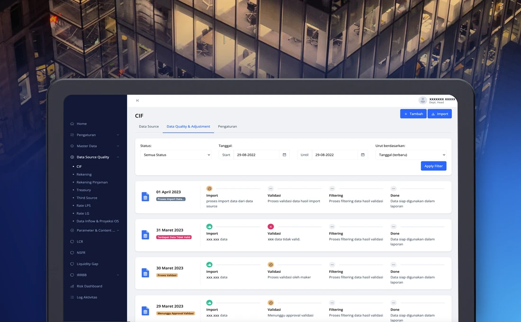Click the Dept. Head user label
521x322 pixels.
tap(436, 102)
